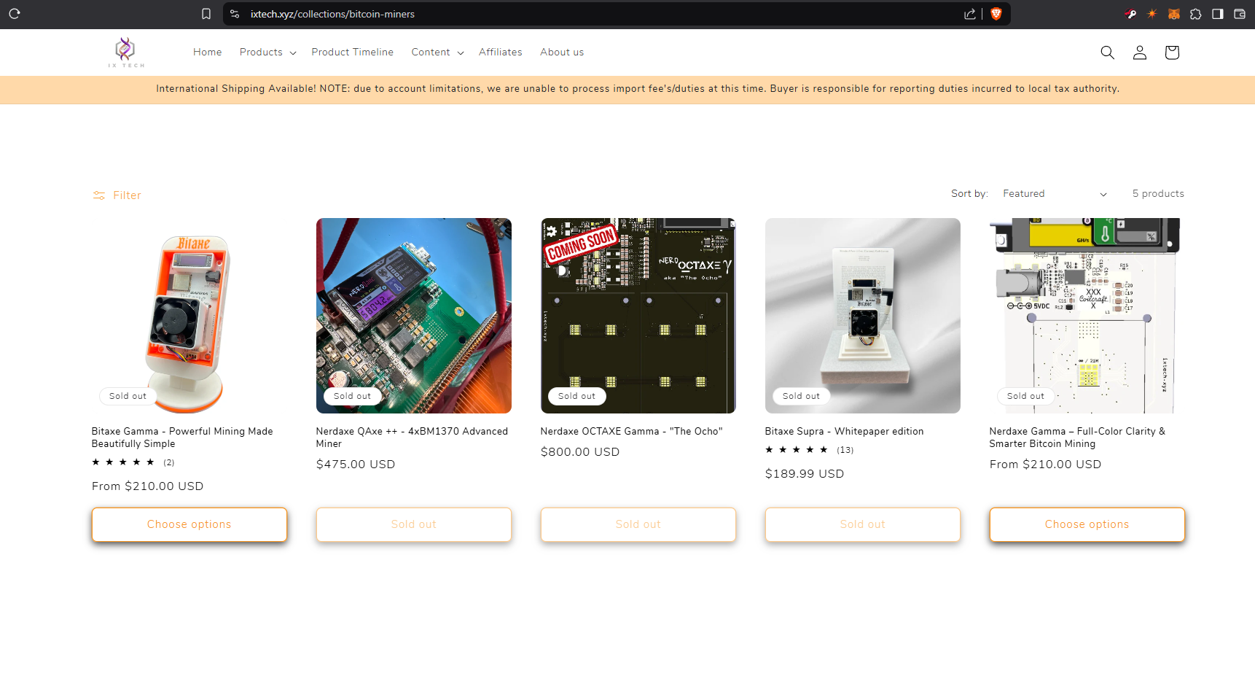
Task: Click the 5 products count text
Action: coord(1158,194)
